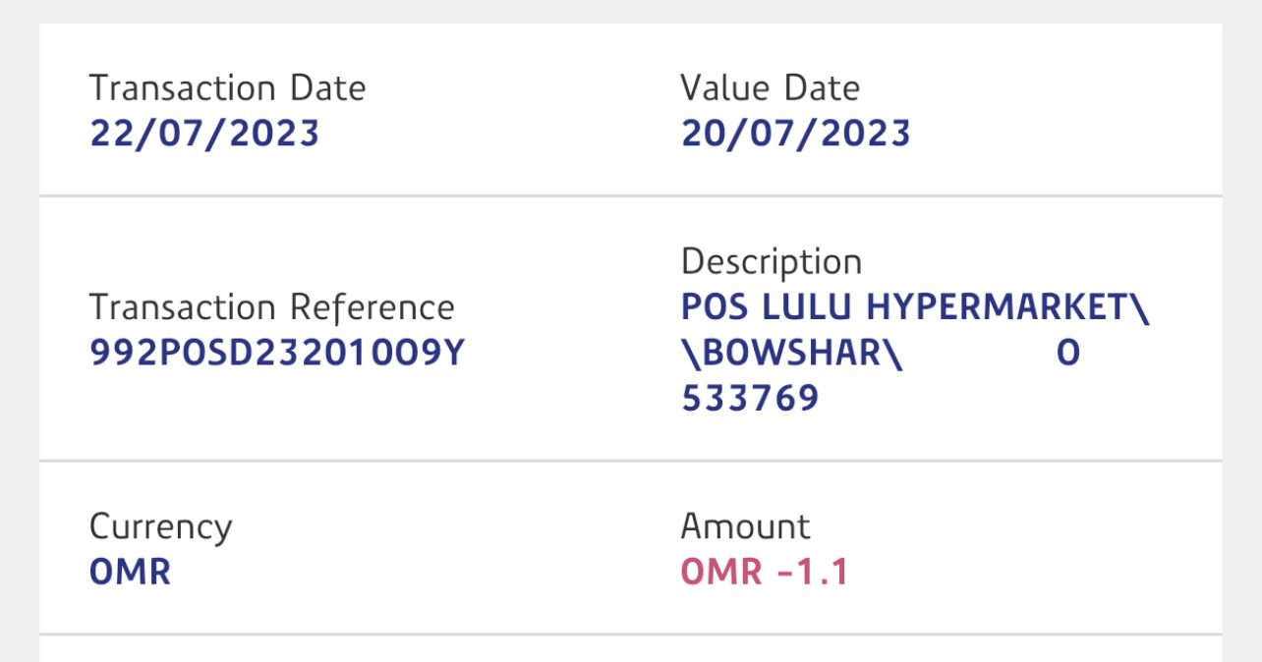The image size is (1262, 662).
Task: Click the Description label
Action: click(x=771, y=262)
